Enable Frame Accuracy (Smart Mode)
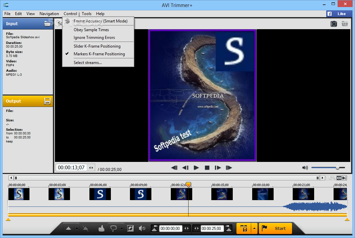The width and height of the screenshot is (355, 238). [98, 21]
